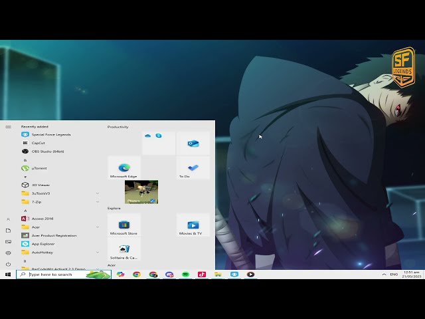Image resolution: width=425 pixels, height=319 pixels.
Task: Open TikTok from the taskbar
Action: pos(202,274)
